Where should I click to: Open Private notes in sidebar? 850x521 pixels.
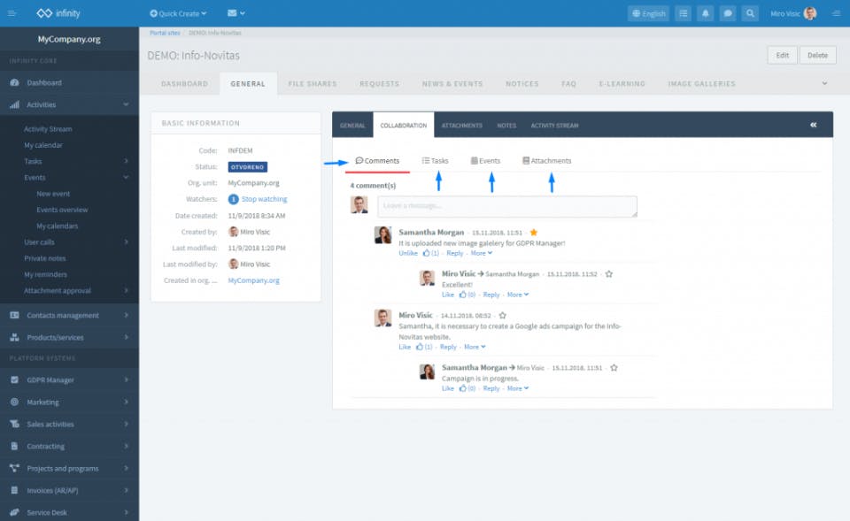[x=45, y=258]
